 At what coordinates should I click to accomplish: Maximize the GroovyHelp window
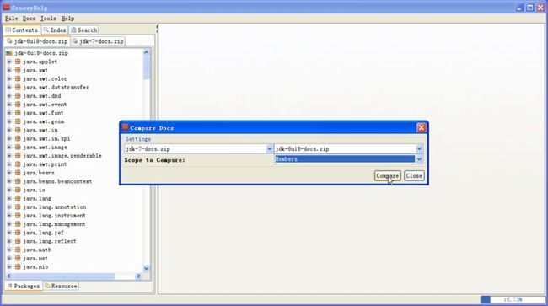530,8
